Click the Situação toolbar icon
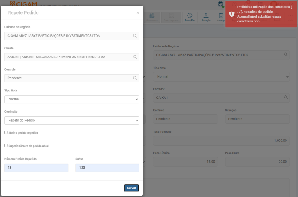The width and height of the screenshot is (298, 197). (206, 17)
